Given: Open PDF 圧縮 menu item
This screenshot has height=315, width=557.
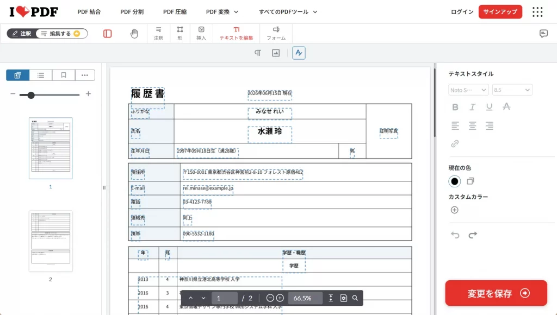Looking at the screenshot, I should point(175,12).
